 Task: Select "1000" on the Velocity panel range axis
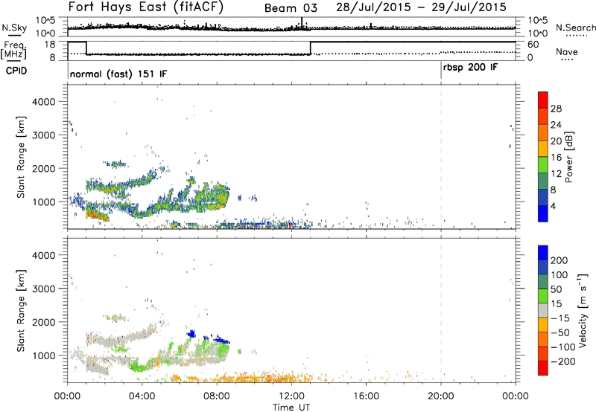[43, 355]
